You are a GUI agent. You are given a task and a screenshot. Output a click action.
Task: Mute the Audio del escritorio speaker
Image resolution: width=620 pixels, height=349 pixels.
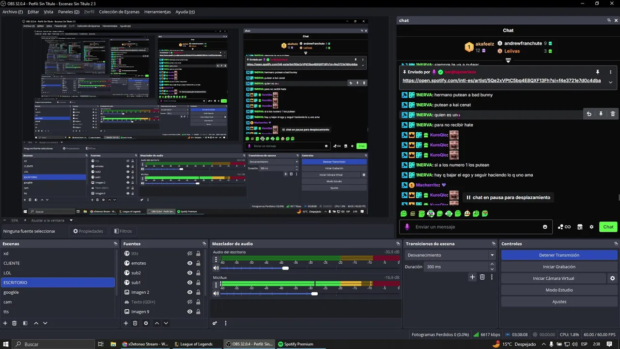[216, 268]
